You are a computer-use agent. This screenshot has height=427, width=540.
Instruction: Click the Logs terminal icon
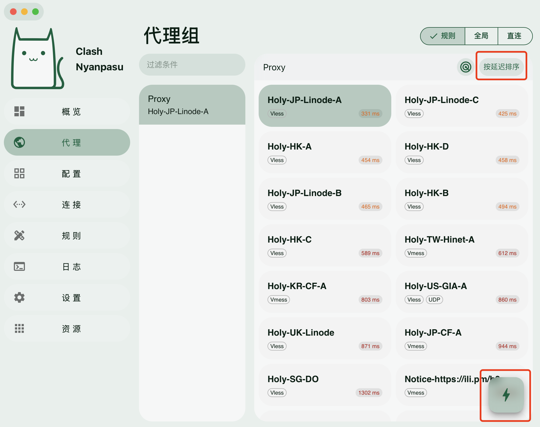pos(19,266)
